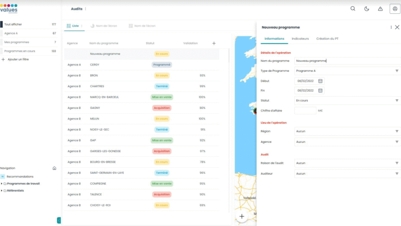Click map zoom-in plus button
401x226 pixels.
click(242, 216)
